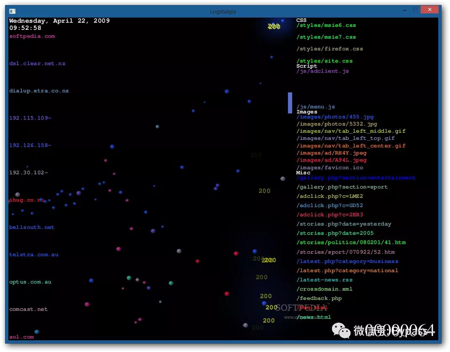Viewport: 450px width, 352px height.
Task: Click the path '/images/favicon.ico'
Action: pyautogui.click(x=330, y=168)
